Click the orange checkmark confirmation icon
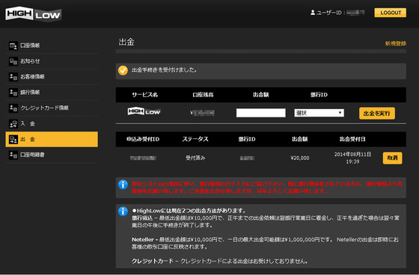This screenshot has height=275, width=419. tap(123, 70)
